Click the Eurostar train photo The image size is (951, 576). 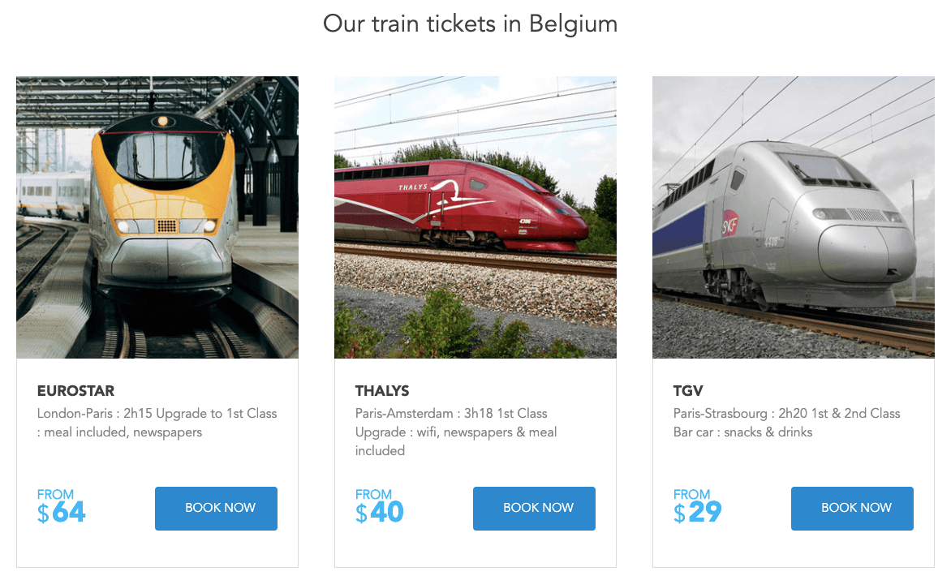click(157, 217)
